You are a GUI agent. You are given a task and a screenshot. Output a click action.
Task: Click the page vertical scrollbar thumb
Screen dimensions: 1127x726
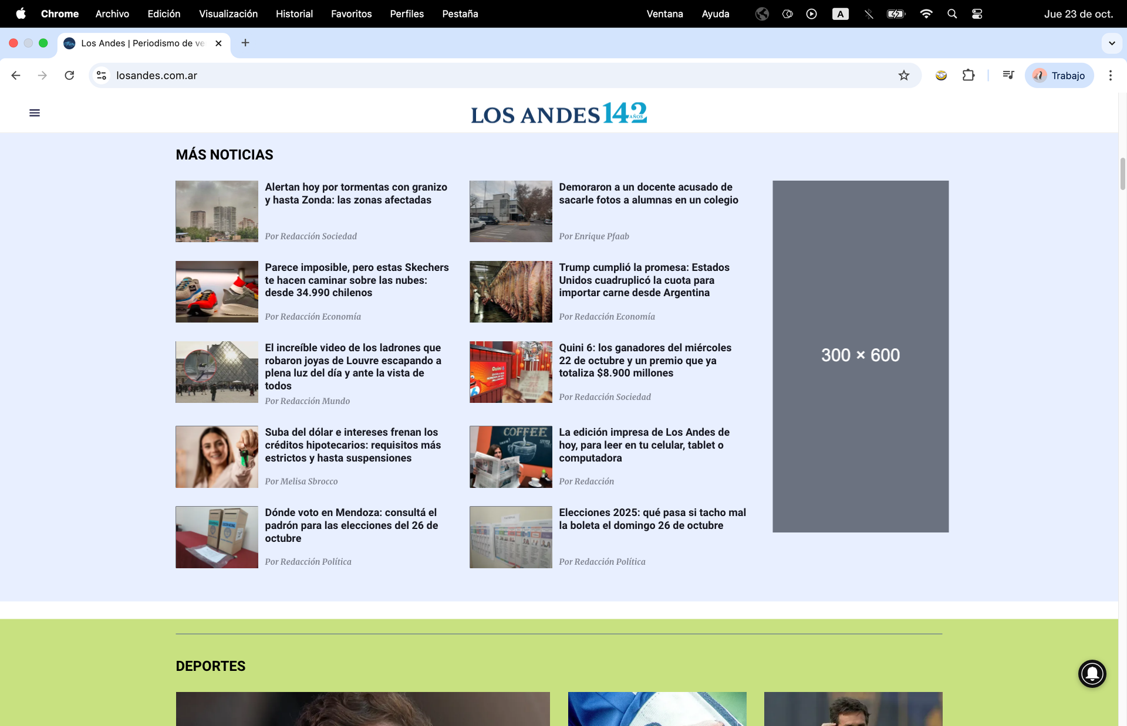(1122, 174)
